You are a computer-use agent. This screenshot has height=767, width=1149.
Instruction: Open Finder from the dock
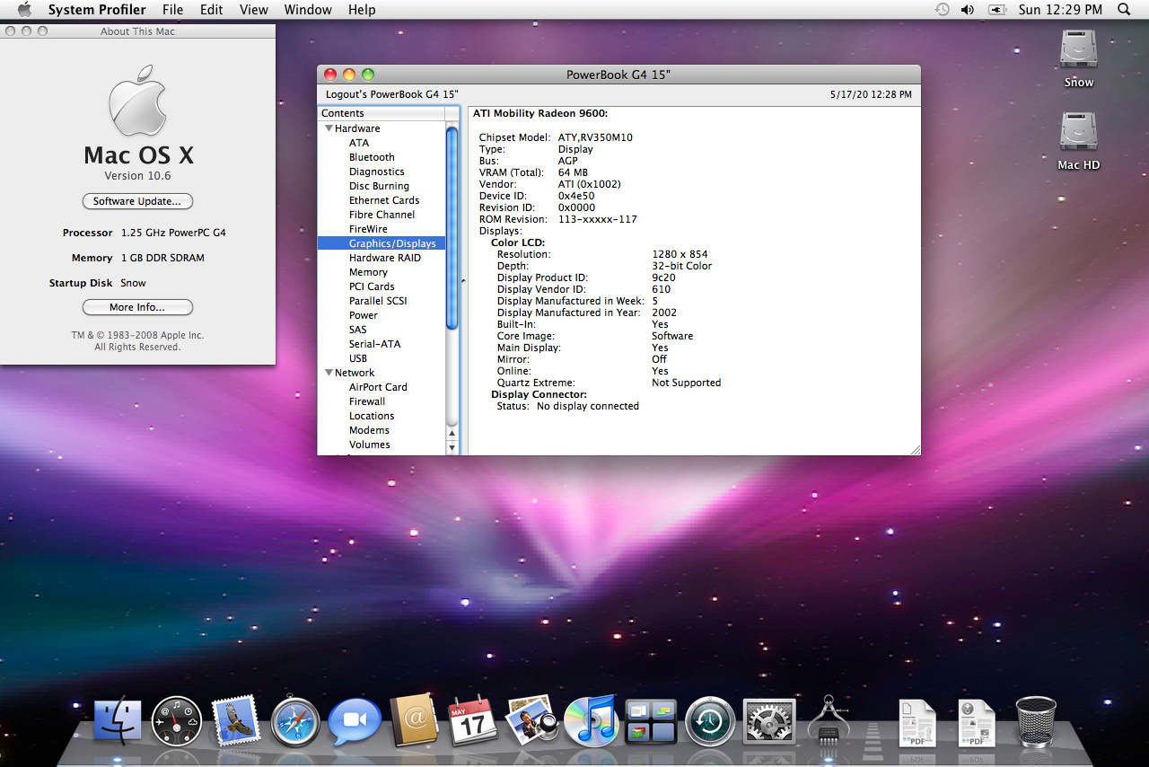tap(118, 719)
